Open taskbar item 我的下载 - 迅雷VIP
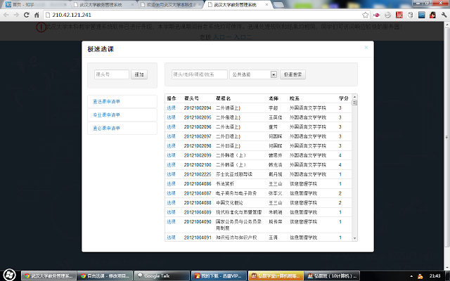Screen dimensions: 450x281 [219, 276]
